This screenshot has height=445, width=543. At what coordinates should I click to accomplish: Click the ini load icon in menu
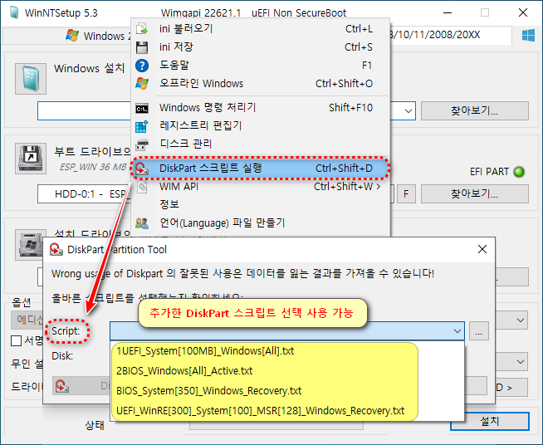click(142, 29)
